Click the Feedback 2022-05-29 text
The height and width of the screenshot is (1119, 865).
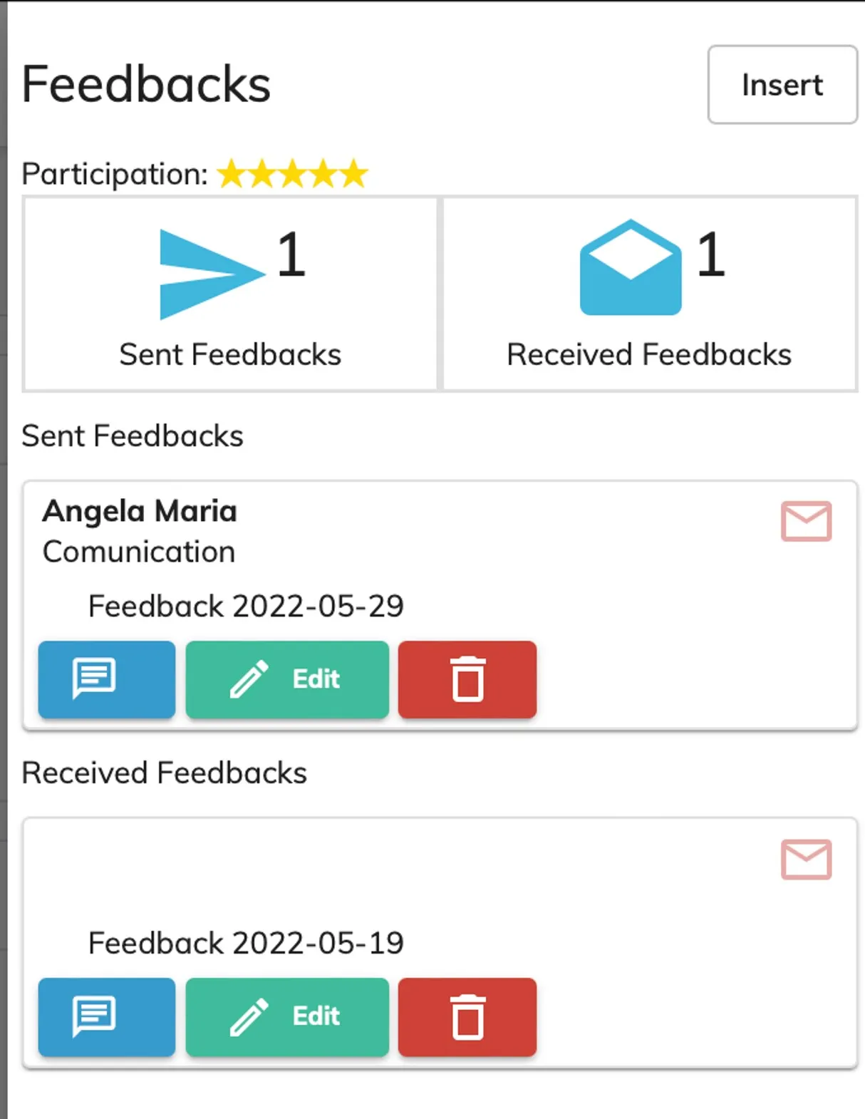[246, 606]
